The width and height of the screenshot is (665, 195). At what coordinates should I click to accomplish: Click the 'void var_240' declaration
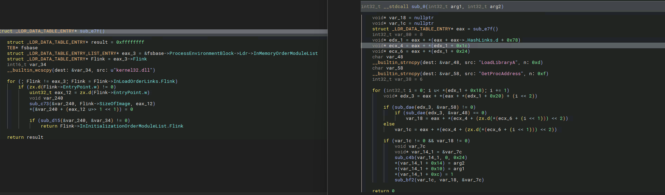click(46, 98)
